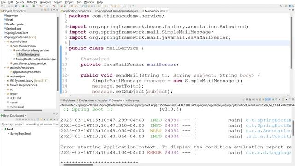Open the Declaration view tab
Screen dimensions: 295x166
[x=85, y=101]
